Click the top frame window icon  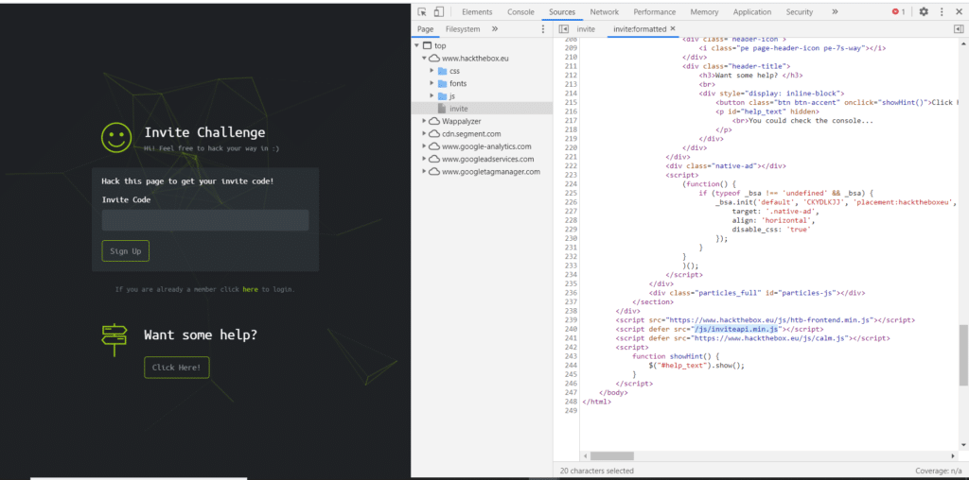427,45
